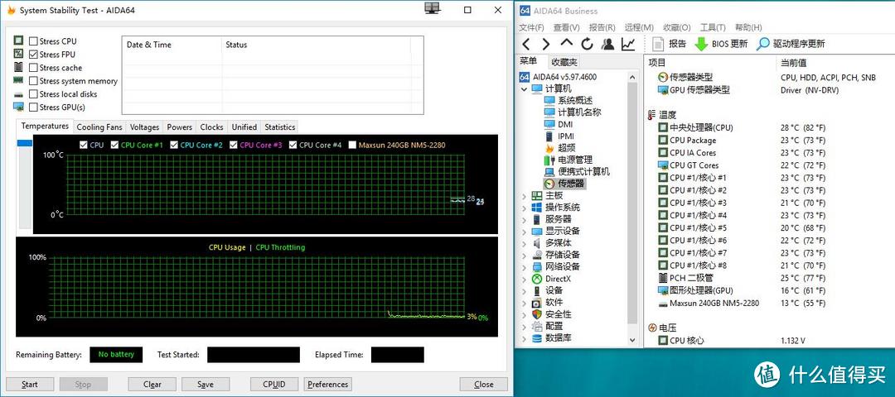Click the Forward arrow in AIDA64 toolbar
The width and height of the screenshot is (895, 397).
[545, 44]
